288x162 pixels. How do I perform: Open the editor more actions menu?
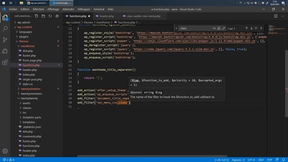(x=283, y=16)
